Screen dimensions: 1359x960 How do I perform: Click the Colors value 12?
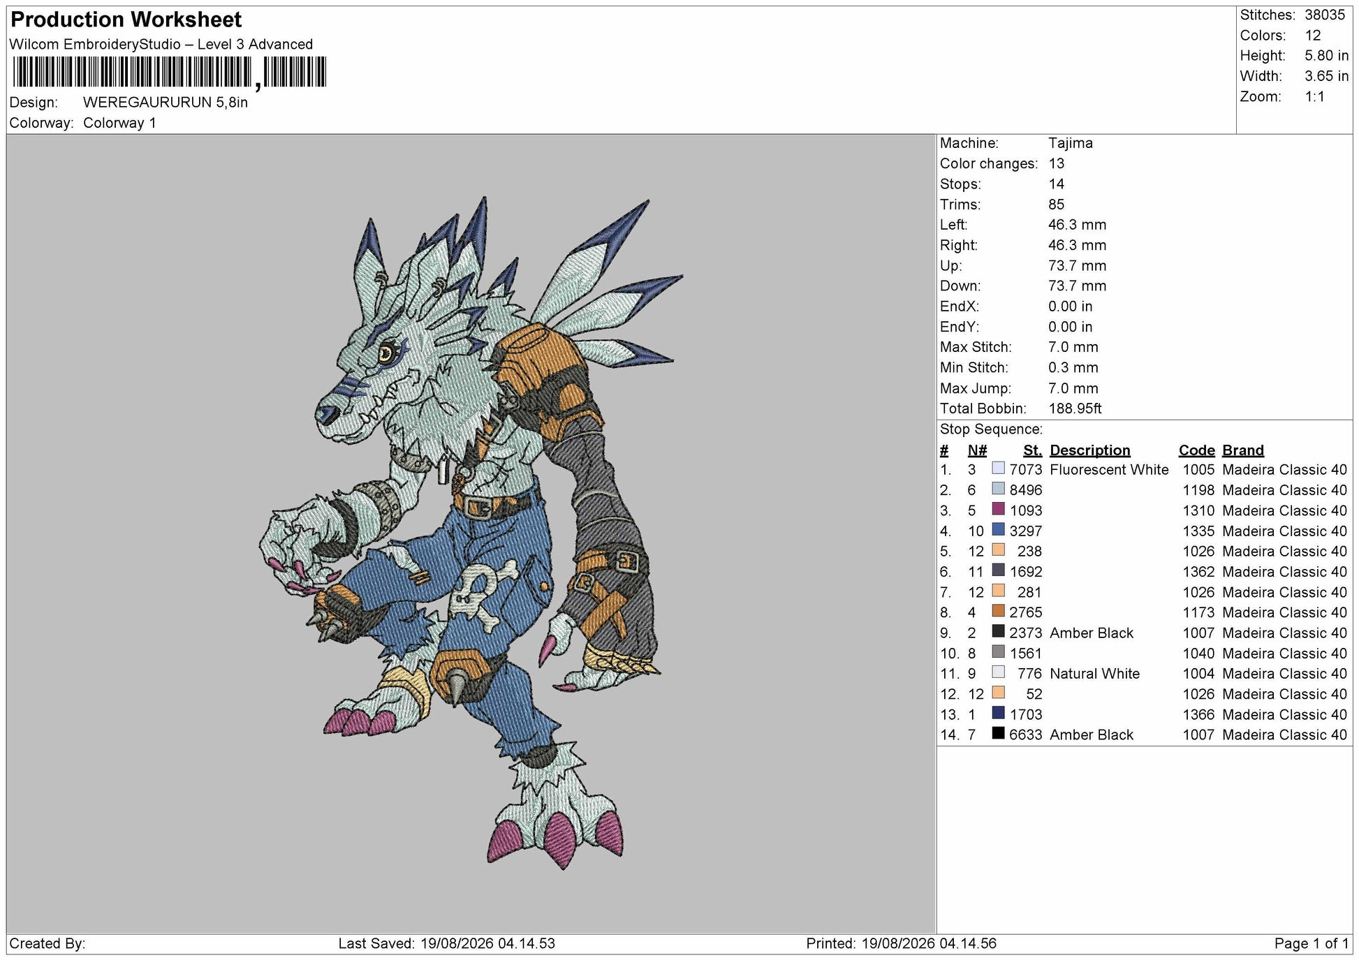pyautogui.click(x=1313, y=36)
